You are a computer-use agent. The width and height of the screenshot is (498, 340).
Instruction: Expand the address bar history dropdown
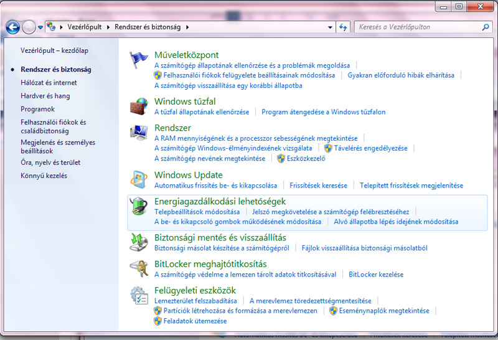click(330, 27)
